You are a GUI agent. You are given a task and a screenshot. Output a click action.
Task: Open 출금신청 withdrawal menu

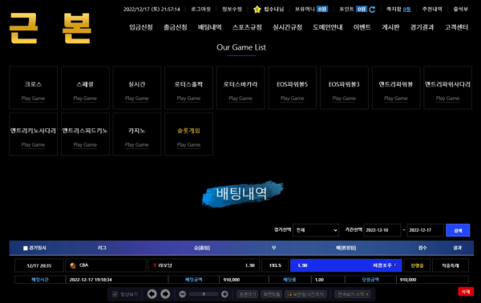(x=175, y=27)
